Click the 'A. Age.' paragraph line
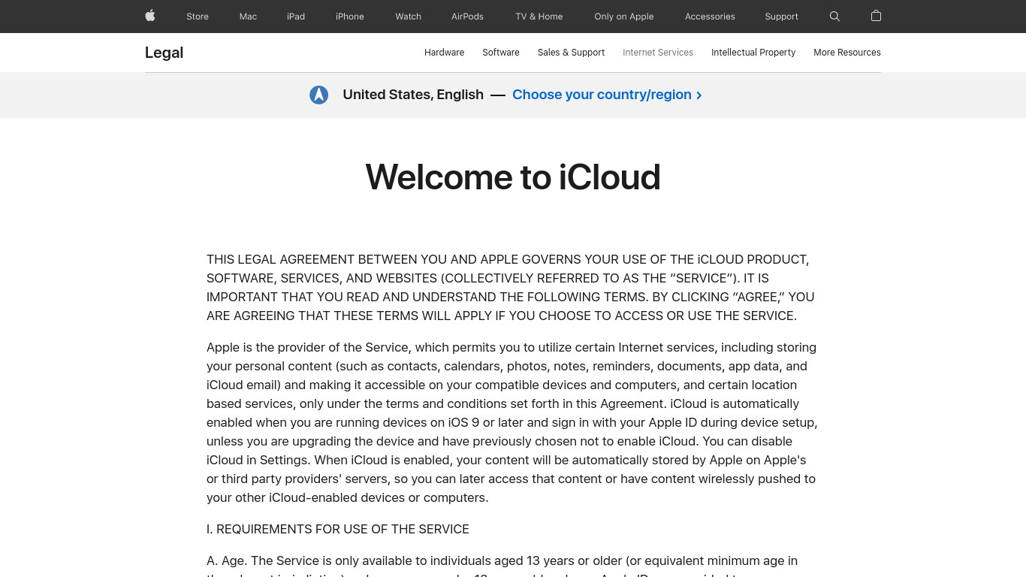Image resolution: width=1026 pixels, height=577 pixels. (x=502, y=560)
